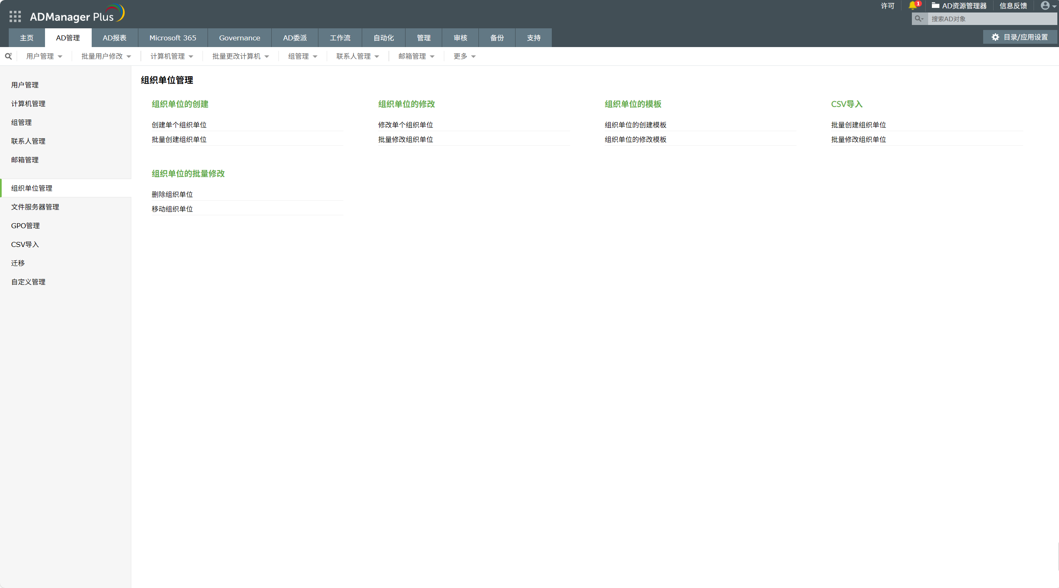Open the 更多 dropdown menu
1059x588 pixels.
pyautogui.click(x=464, y=56)
